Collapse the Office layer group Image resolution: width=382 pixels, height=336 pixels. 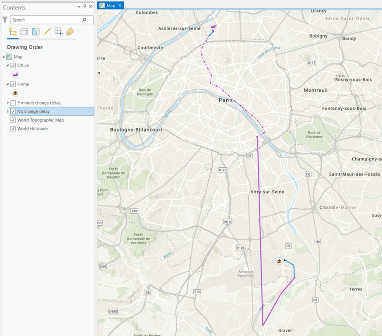point(7,65)
